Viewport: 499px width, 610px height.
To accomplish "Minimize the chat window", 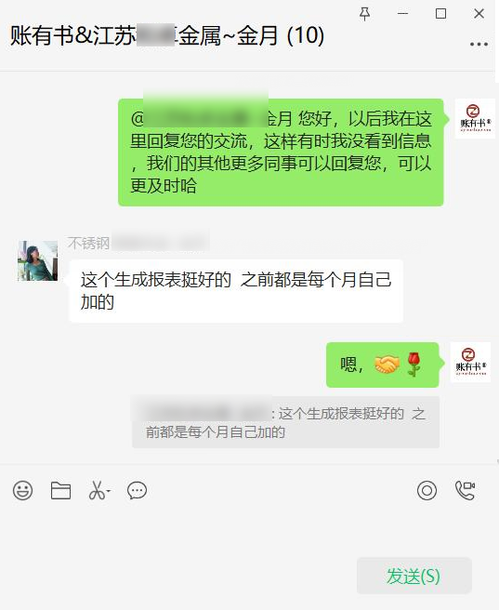I will 403,14.
